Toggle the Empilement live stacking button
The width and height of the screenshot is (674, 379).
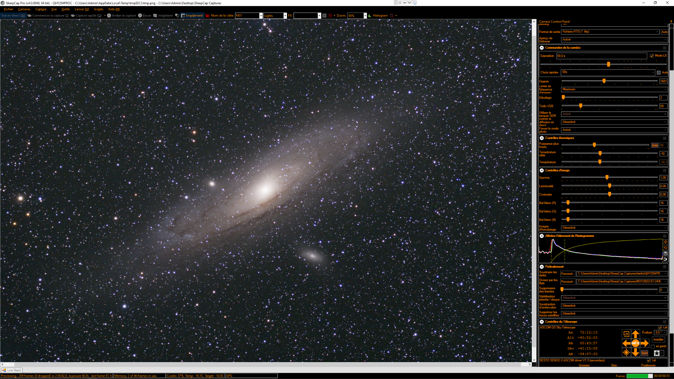(192, 15)
